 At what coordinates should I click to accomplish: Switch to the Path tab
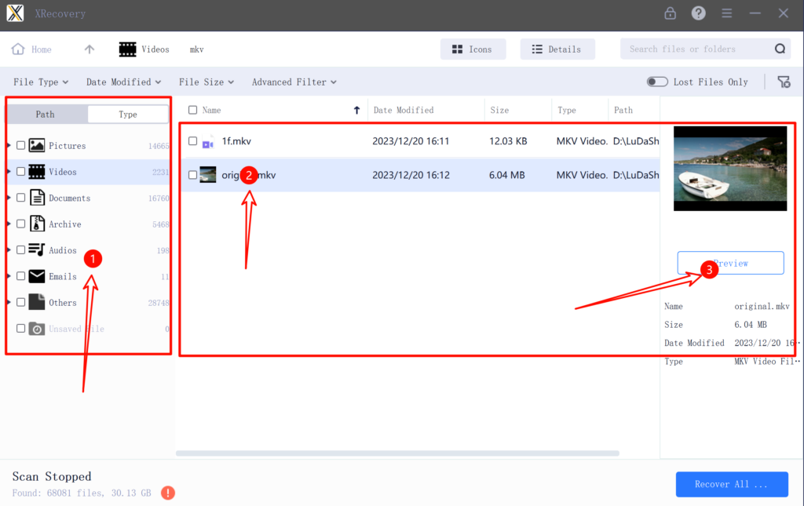pyautogui.click(x=45, y=115)
